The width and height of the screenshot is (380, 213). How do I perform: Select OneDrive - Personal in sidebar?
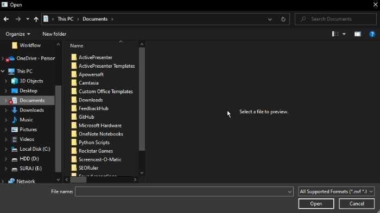coord(35,59)
